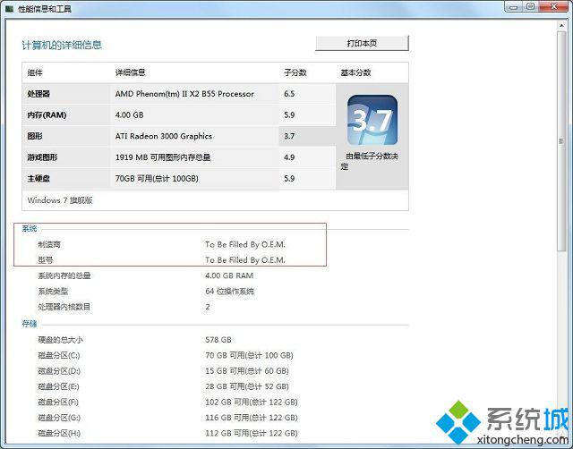
Task: Click the vertical scrollbar thumb
Action: pyautogui.click(x=561, y=141)
